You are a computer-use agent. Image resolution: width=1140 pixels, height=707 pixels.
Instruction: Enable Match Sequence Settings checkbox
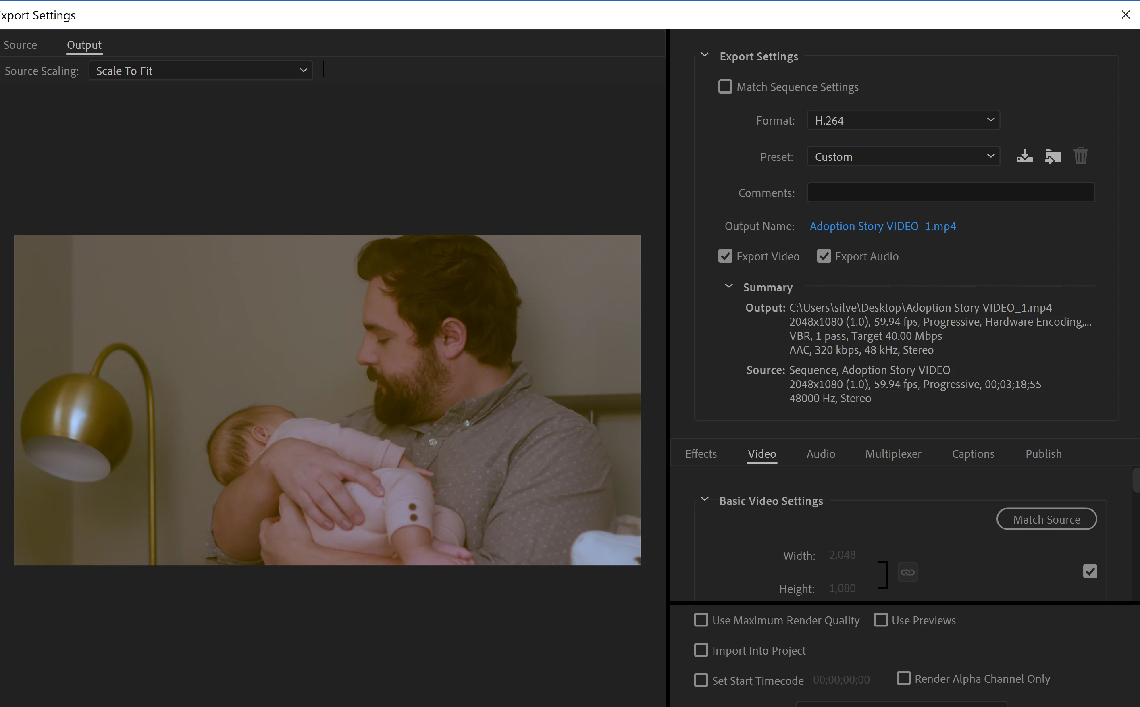pos(725,87)
